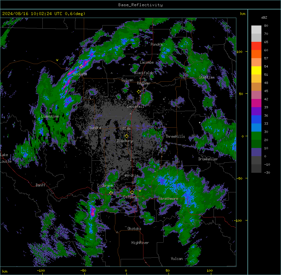This screenshot has height=275, width=281.
Task: Click the Airdrie city label
Action: pos(131,175)
